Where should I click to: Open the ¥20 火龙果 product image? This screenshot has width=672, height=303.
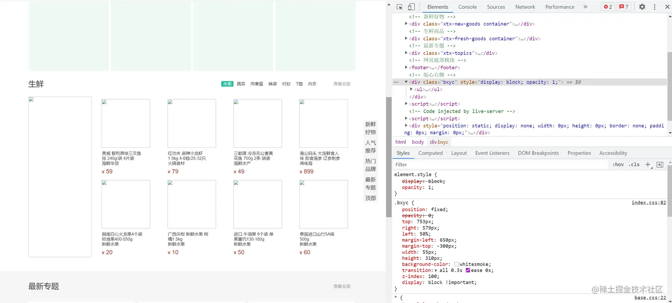pos(126,204)
